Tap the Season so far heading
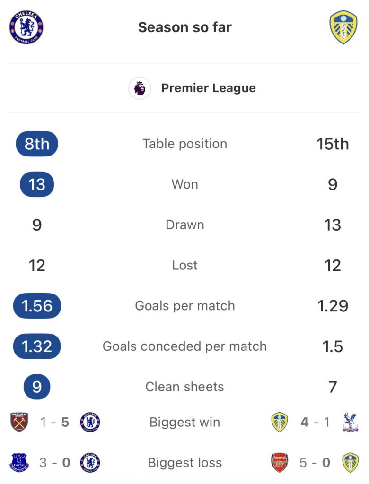The image size is (369, 484). click(184, 27)
